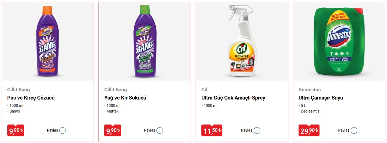Open the Domestos 5L canister image
This screenshot has width=387, height=143.
[339, 41]
